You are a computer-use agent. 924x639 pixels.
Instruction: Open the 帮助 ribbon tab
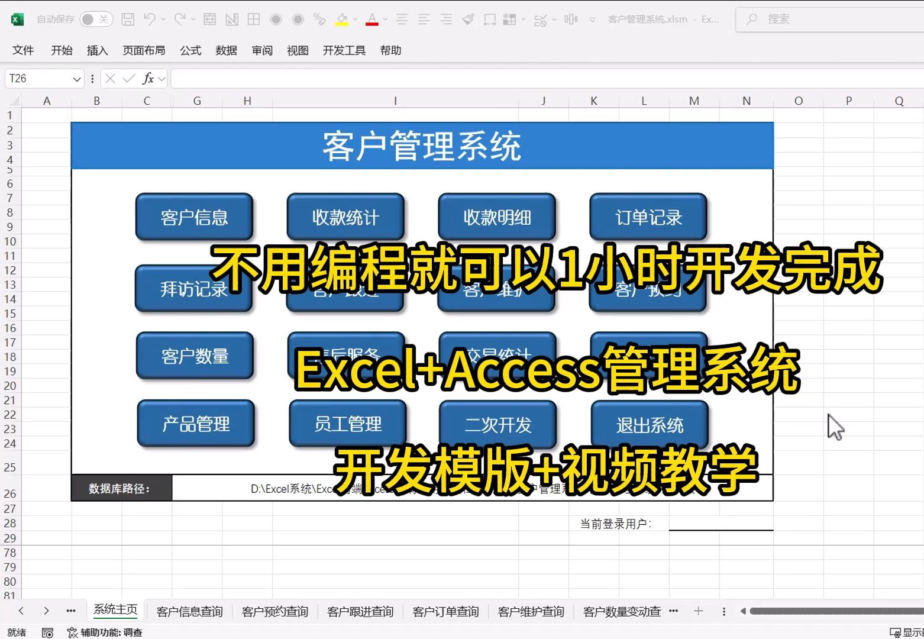tap(390, 50)
